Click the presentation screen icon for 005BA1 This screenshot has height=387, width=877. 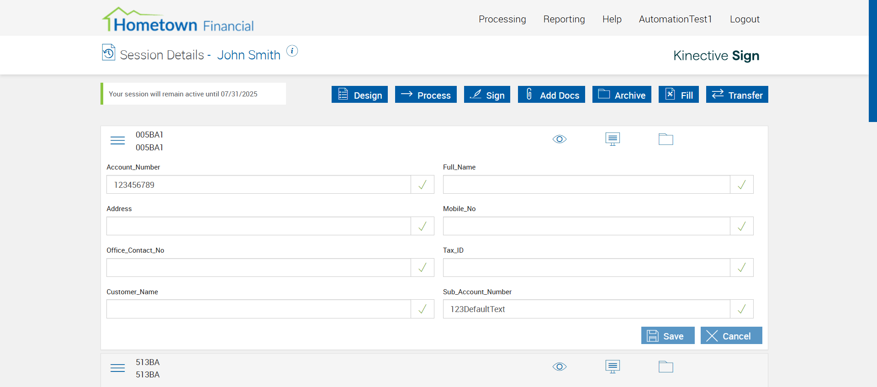[x=612, y=139]
